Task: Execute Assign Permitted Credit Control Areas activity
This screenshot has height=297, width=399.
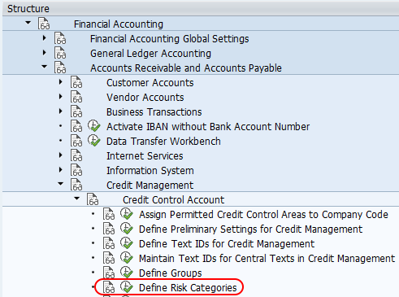Action: pyautogui.click(x=126, y=214)
